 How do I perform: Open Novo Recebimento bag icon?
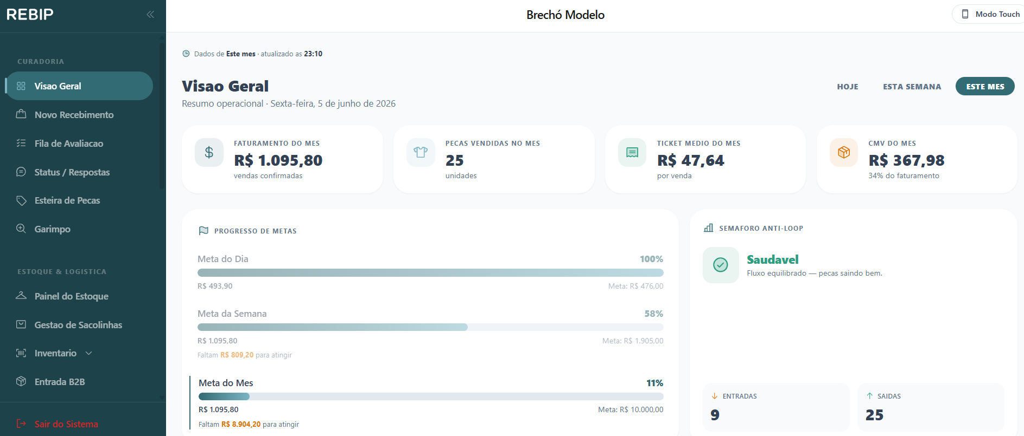tap(21, 114)
